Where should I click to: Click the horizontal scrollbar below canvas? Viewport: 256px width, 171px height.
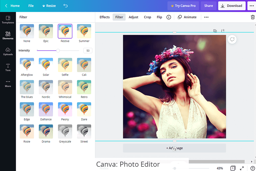point(217,162)
